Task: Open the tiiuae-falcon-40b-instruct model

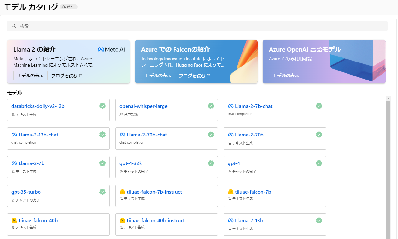Action: pos(156,220)
